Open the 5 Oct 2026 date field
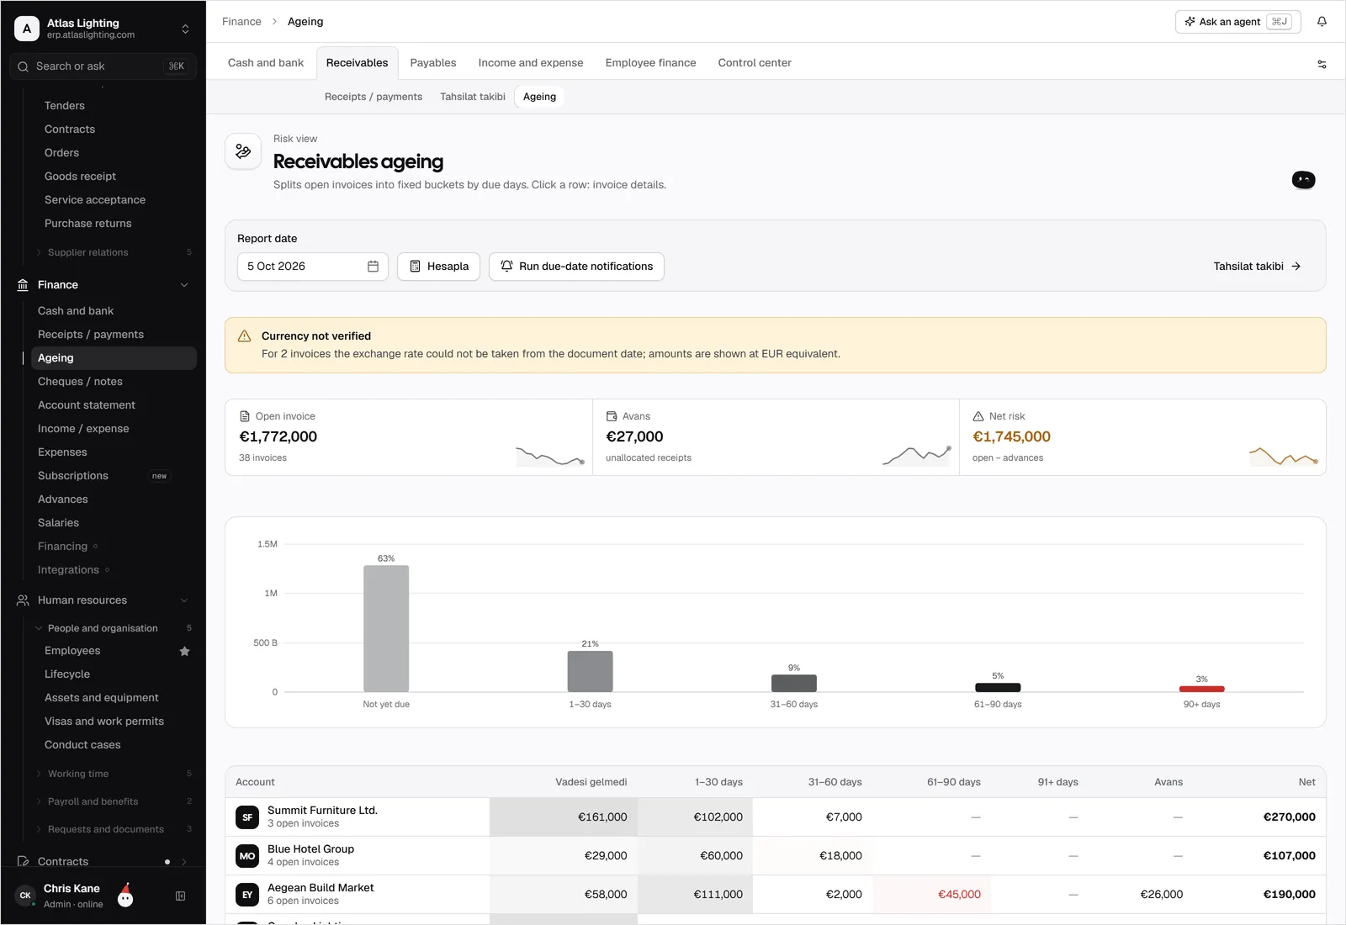1346x925 pixels. point(313,267)
